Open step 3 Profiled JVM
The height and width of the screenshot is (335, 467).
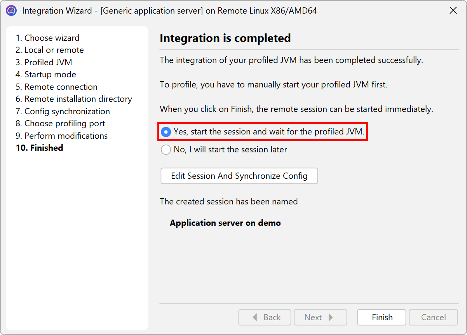pyautogui.click(x=44, y=63)
